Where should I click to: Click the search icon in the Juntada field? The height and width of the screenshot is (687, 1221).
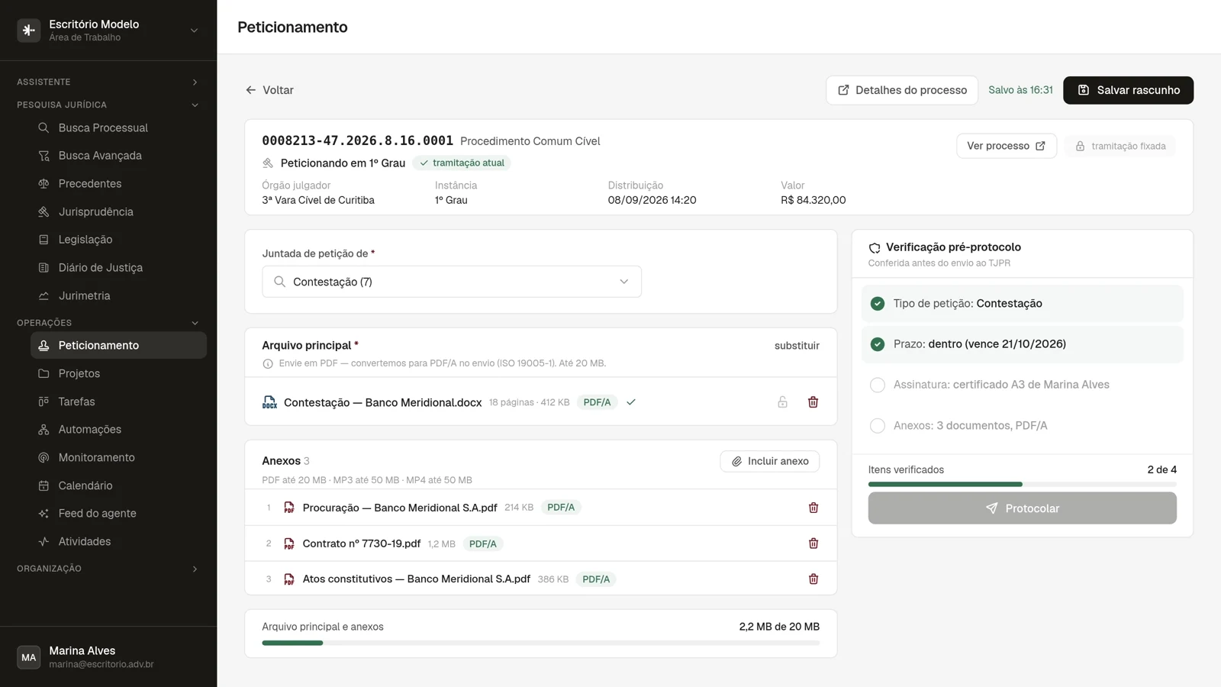coord(279,282)
